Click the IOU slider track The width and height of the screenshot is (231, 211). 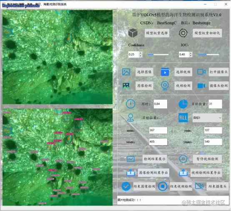208,55
